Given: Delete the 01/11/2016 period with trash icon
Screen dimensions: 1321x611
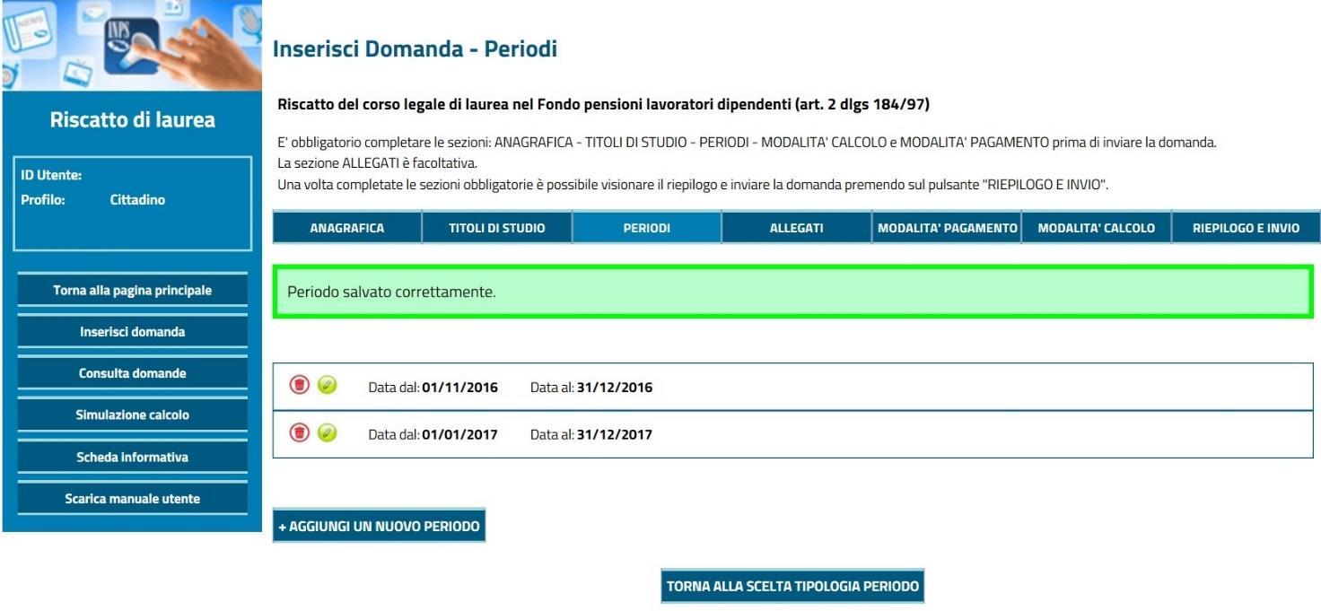Looking at the screenshot, I should pos(299,385).
